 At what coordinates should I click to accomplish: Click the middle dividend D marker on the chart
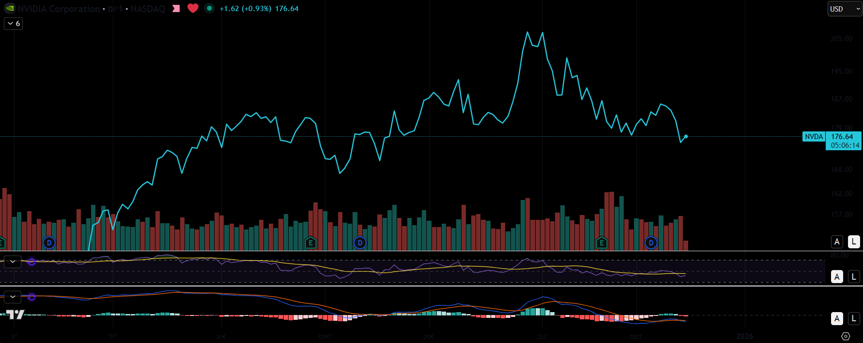360,243
